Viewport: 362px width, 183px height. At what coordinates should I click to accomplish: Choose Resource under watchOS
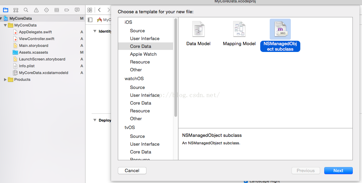(x=140, y=111)
